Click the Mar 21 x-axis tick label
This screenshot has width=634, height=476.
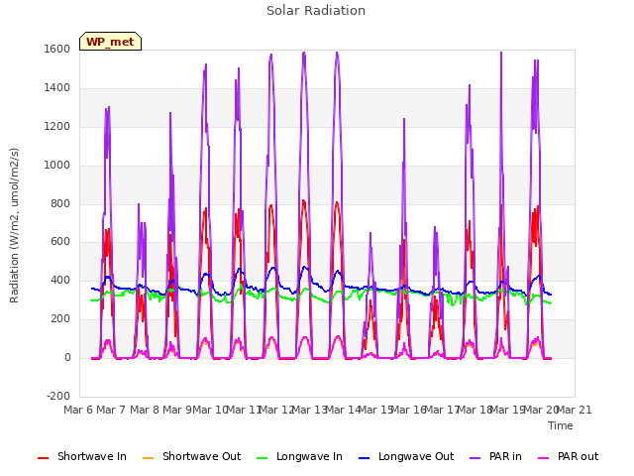point(575,410)
